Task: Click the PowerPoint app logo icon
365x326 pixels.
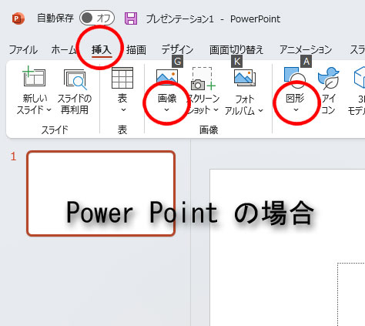Action: 18,18
